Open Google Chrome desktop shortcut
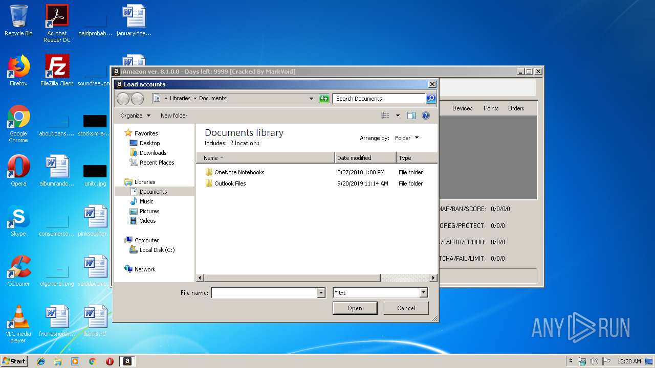 pyautogui.click(x=18, y=124)
